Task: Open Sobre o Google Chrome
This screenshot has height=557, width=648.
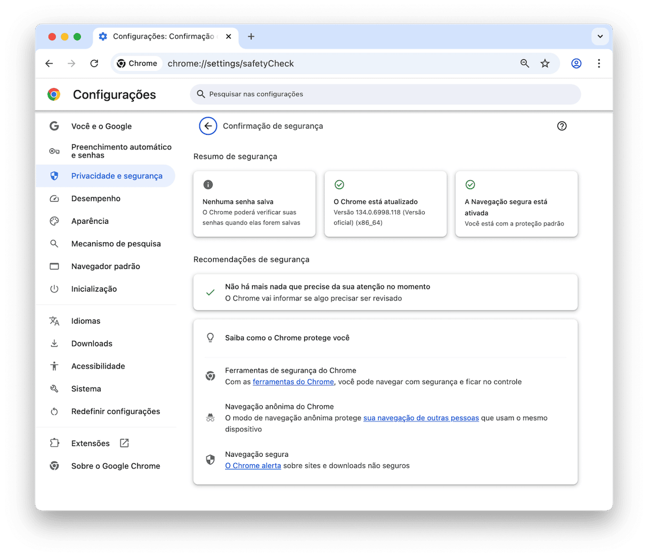Action: [106, 466]
